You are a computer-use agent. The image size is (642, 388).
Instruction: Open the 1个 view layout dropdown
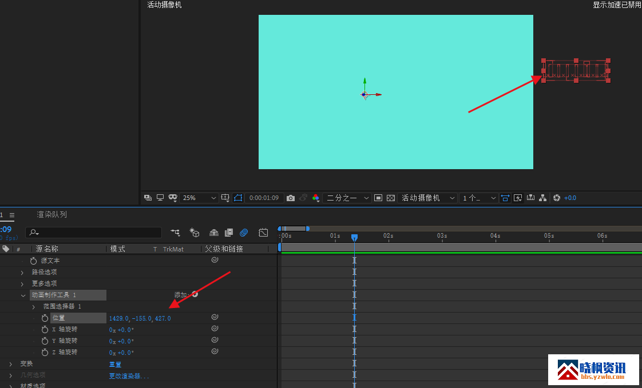[478, 198]
